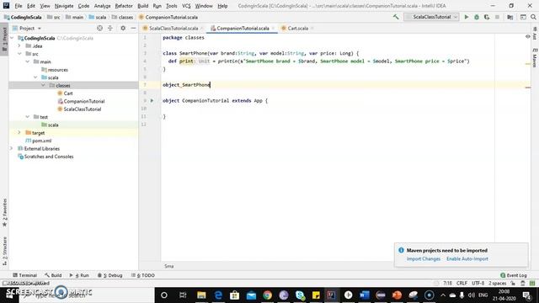This screenshot has height=303, width=539.
Task: Open the Maven side tool window
Action: [x=535, y=58]
